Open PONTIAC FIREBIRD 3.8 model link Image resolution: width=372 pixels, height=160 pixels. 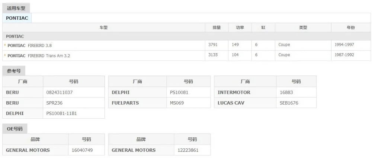pyautogui.click(x=30, y=45)
